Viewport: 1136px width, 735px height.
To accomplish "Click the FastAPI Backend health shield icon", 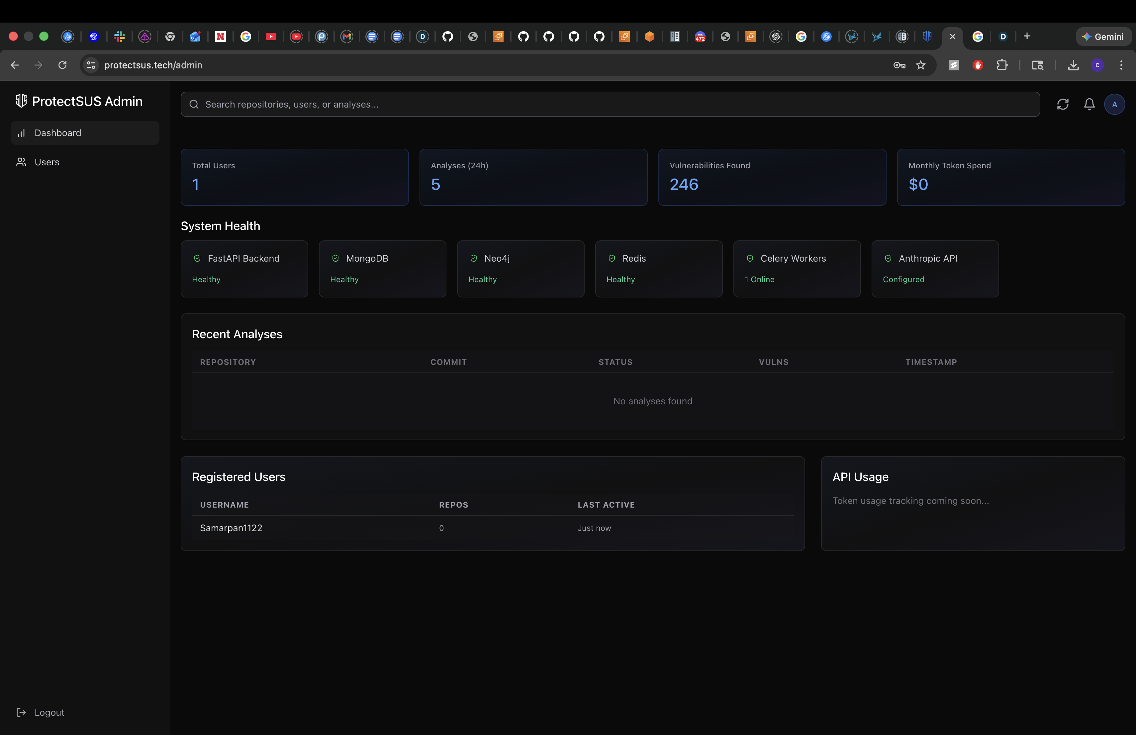I will pyautogui.click(x=197, y=259).
